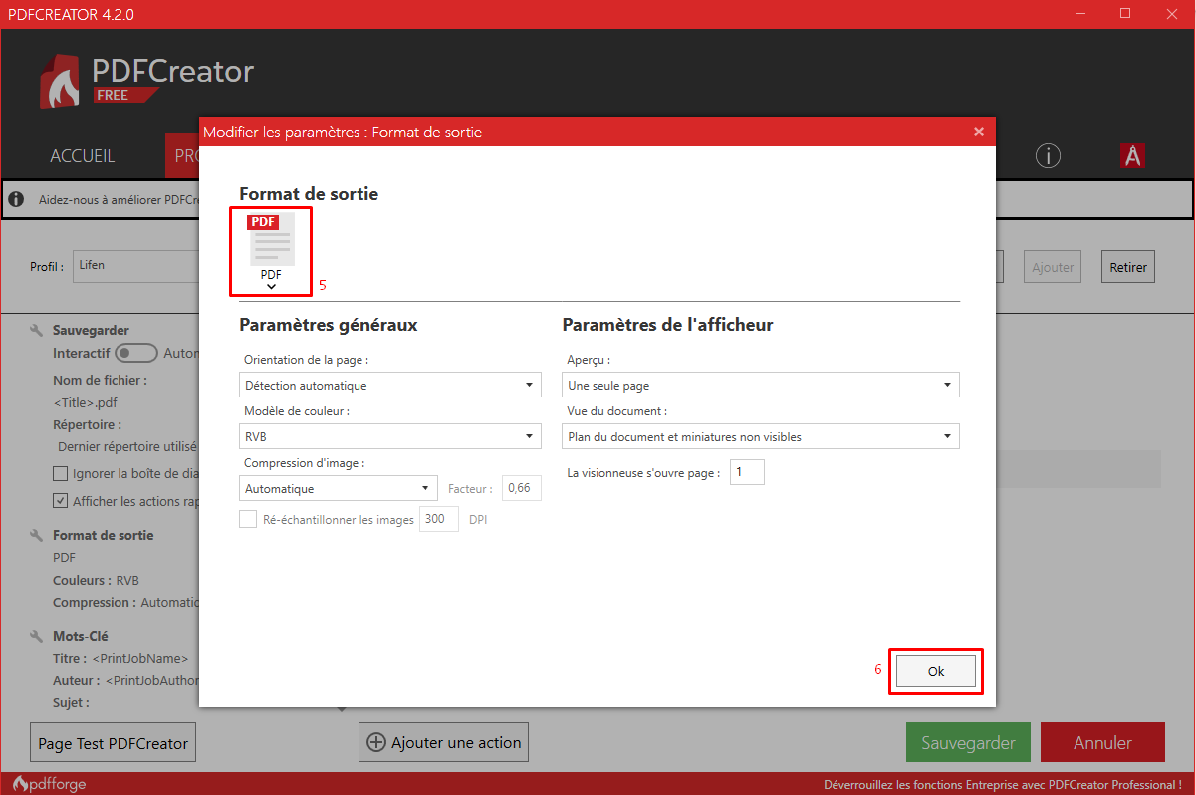Open the Compression d'image dropdown

pos(339,488)
